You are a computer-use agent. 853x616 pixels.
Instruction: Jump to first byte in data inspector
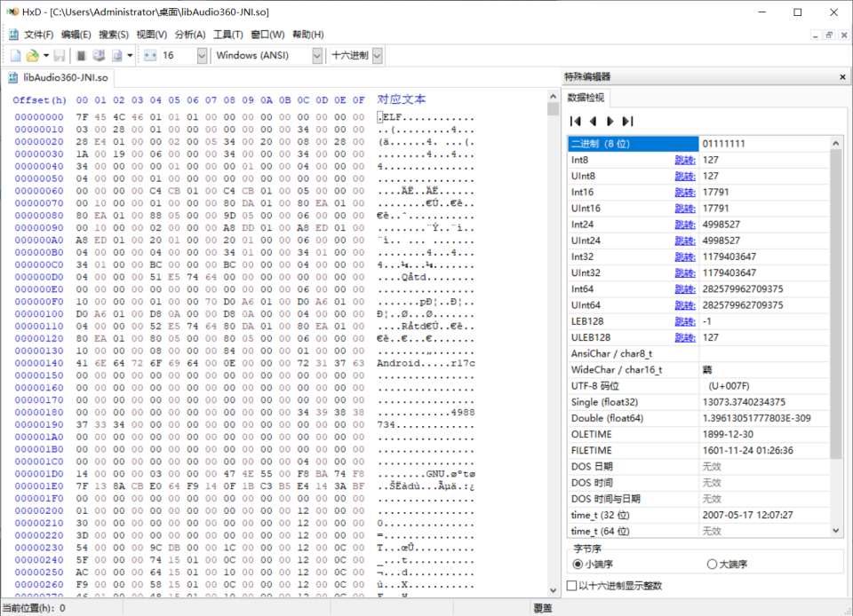coord(575,121)
